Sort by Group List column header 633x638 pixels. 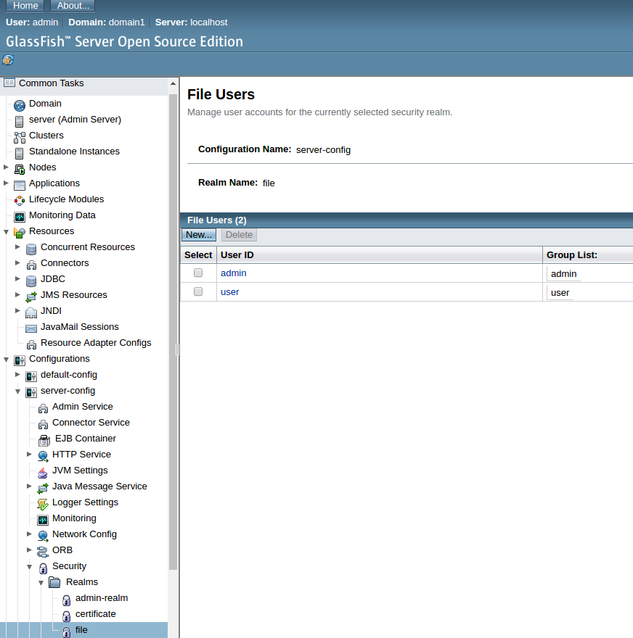click(571, 254)
